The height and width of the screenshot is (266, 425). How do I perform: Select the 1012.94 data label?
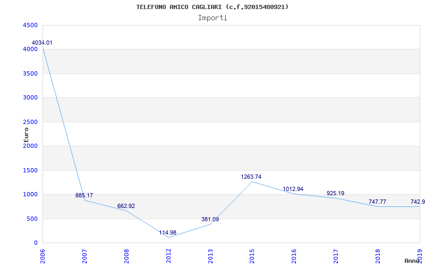(x=293, y=189)
